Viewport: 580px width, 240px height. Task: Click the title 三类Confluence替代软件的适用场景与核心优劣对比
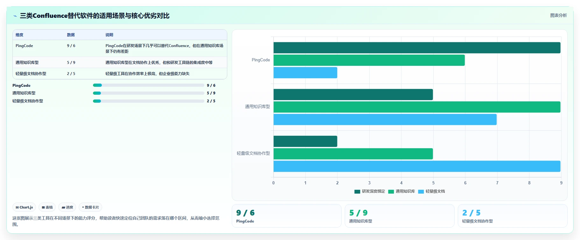(x=95, y=16)
